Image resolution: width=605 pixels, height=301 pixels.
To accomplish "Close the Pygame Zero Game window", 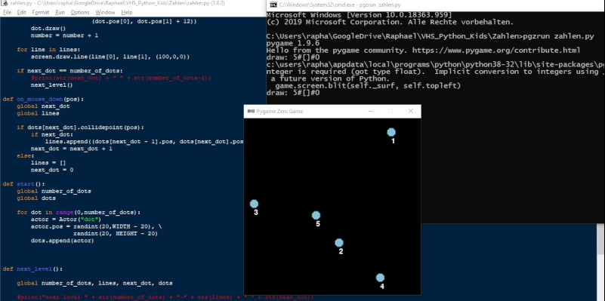I will 411,112.
